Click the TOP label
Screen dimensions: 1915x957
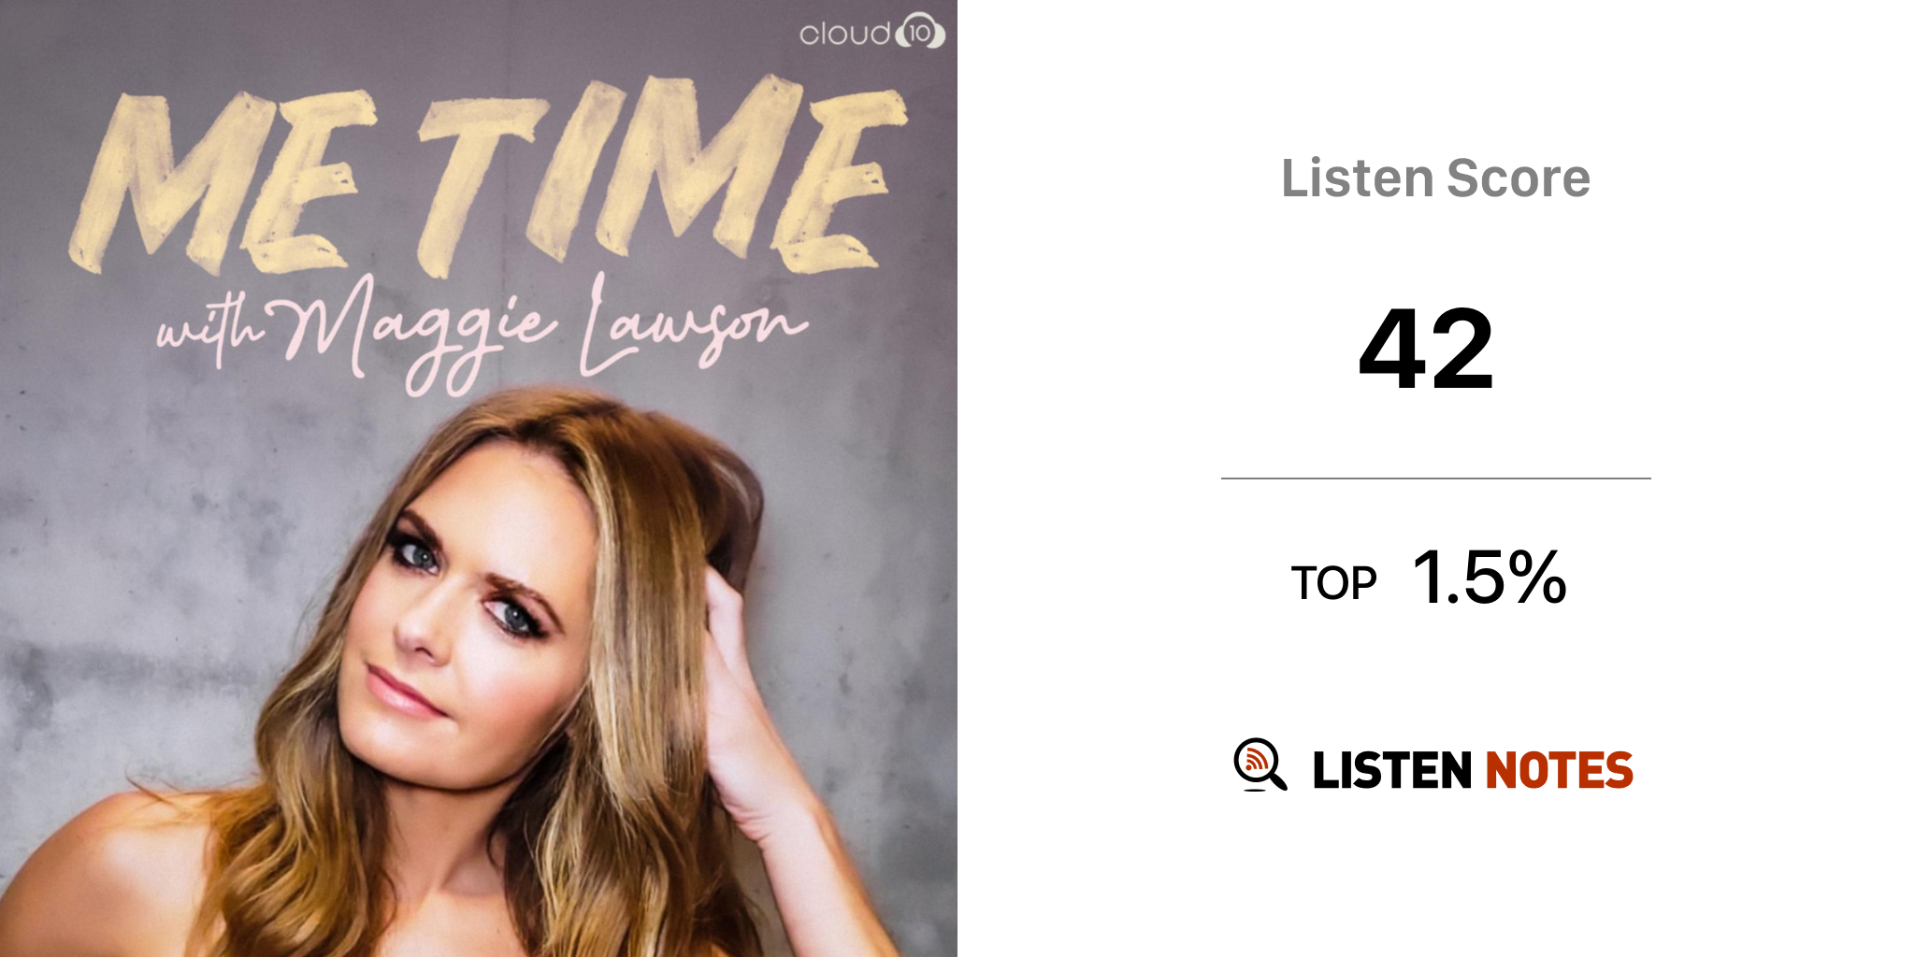point(1333,584)
